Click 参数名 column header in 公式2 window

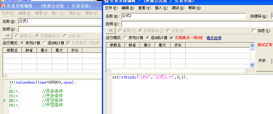click(x=115, y=45)
